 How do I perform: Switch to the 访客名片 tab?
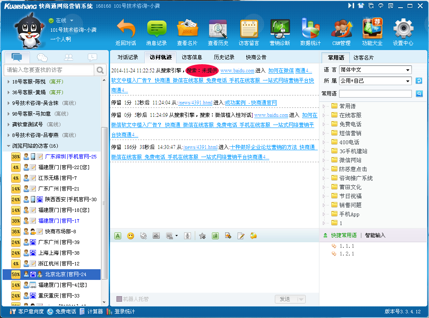tap(363, 57)
